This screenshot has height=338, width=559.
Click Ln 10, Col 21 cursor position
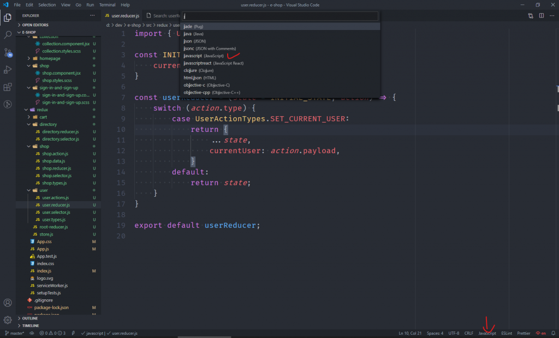click(x=410, y=334)
